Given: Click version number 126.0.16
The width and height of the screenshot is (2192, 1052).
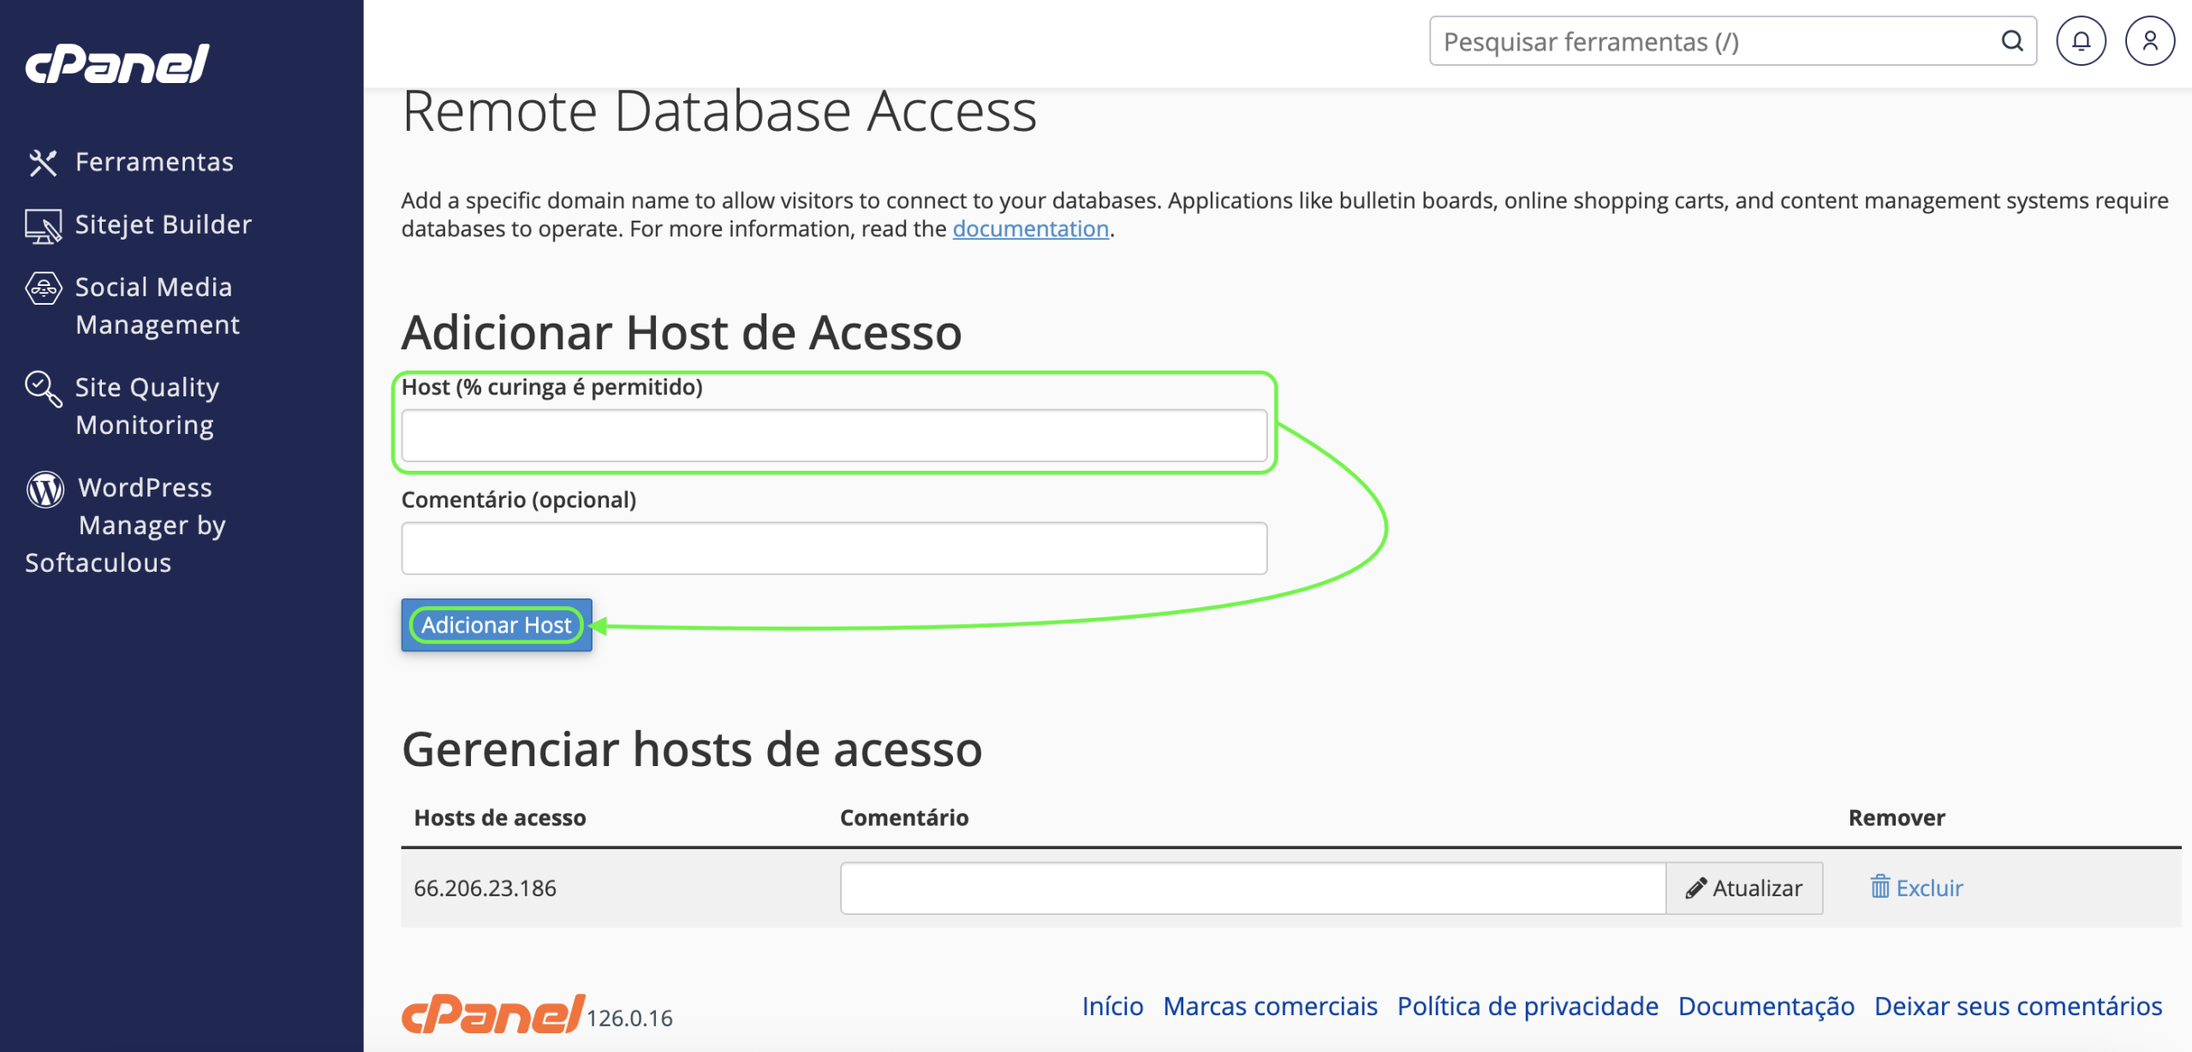Looking at the screenshot, I should [x=629, y=1018].
